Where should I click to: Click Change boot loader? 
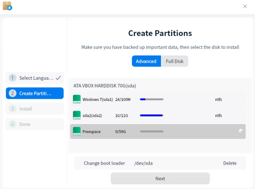(x=104, y=163)
